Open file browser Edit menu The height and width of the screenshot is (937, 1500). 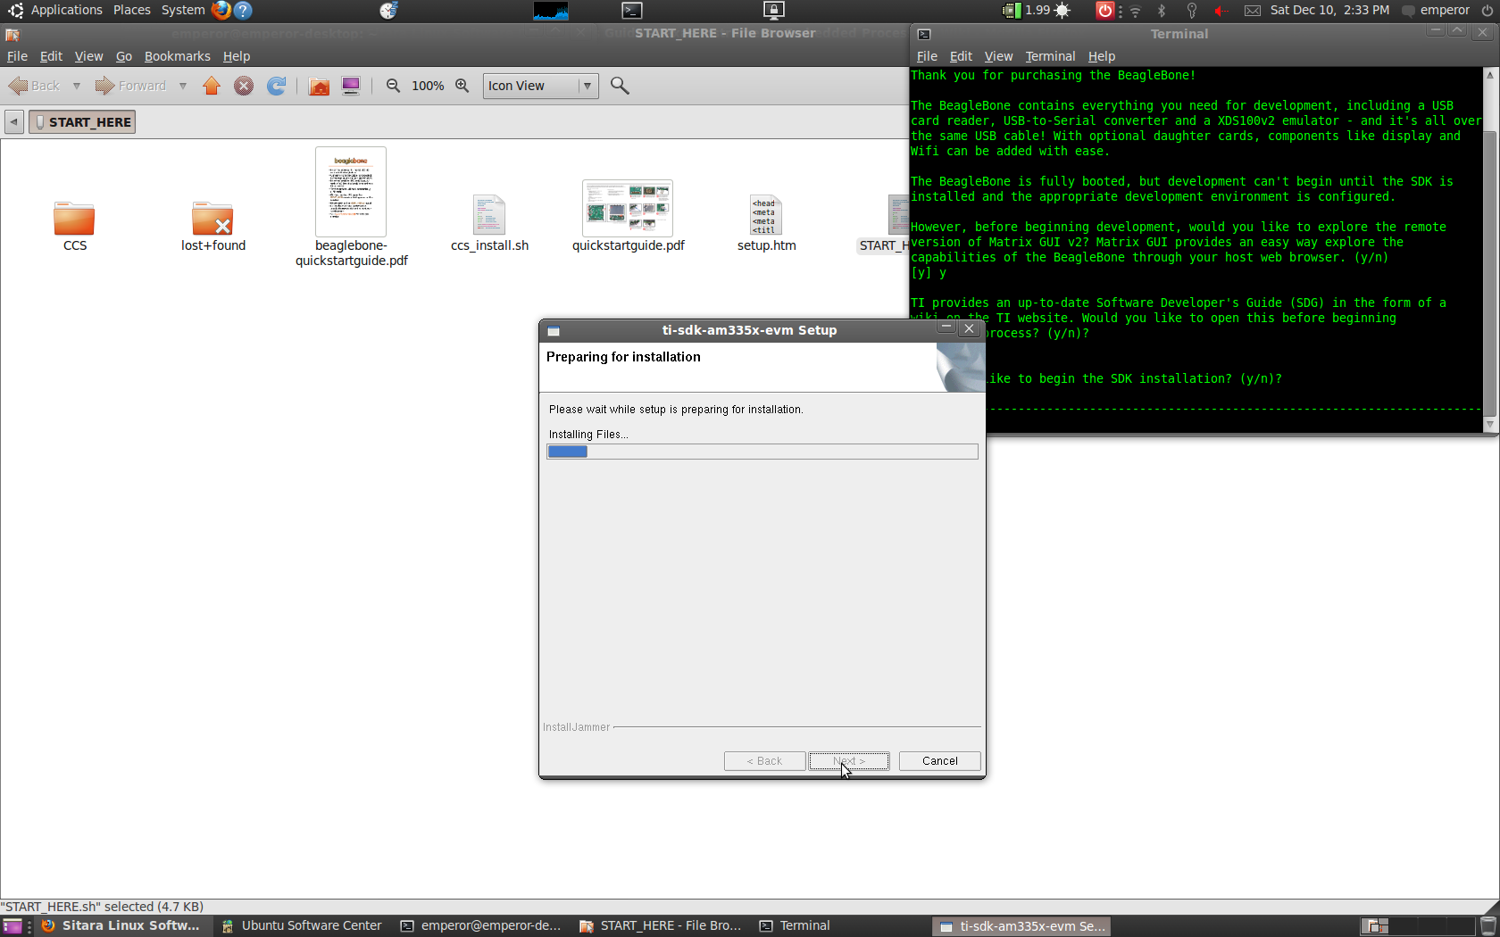point(51,56)
